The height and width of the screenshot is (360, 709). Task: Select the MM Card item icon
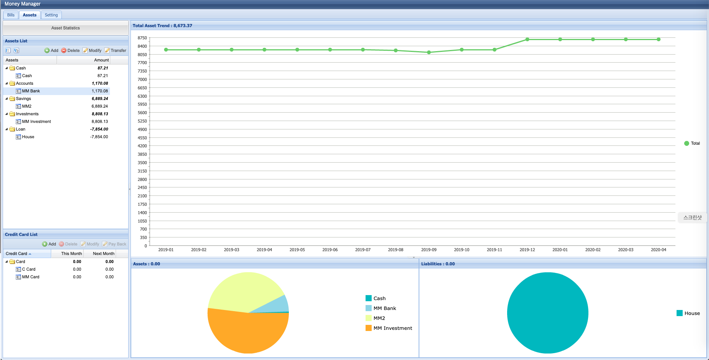coord(18,277)
